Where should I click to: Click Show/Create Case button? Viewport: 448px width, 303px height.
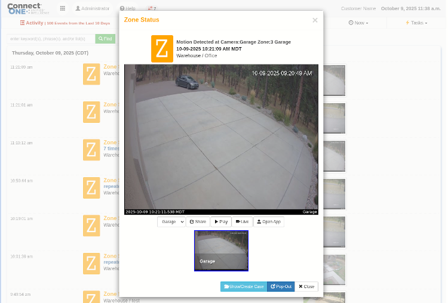[244, 287]
